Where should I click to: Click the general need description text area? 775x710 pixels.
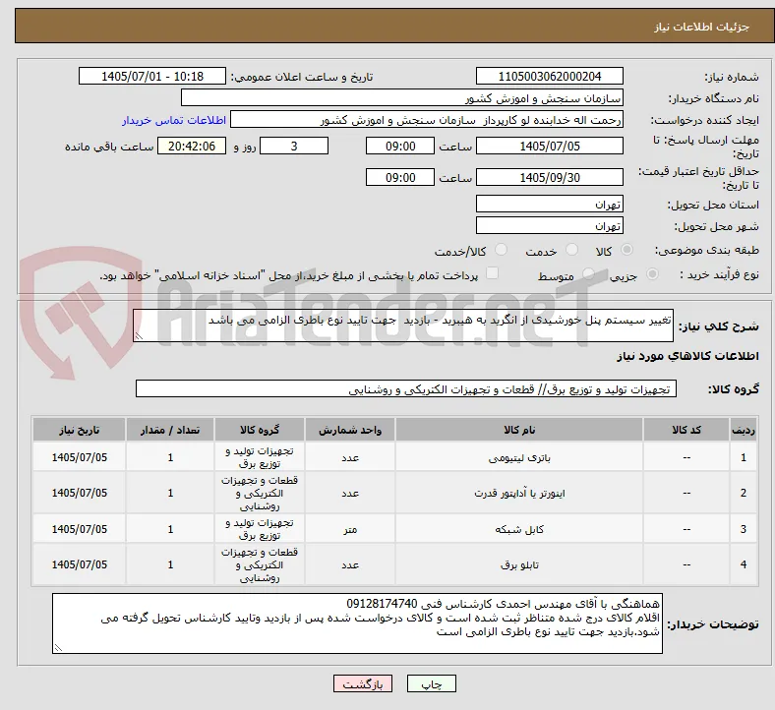pyautogui.click(x=403, y=325)
